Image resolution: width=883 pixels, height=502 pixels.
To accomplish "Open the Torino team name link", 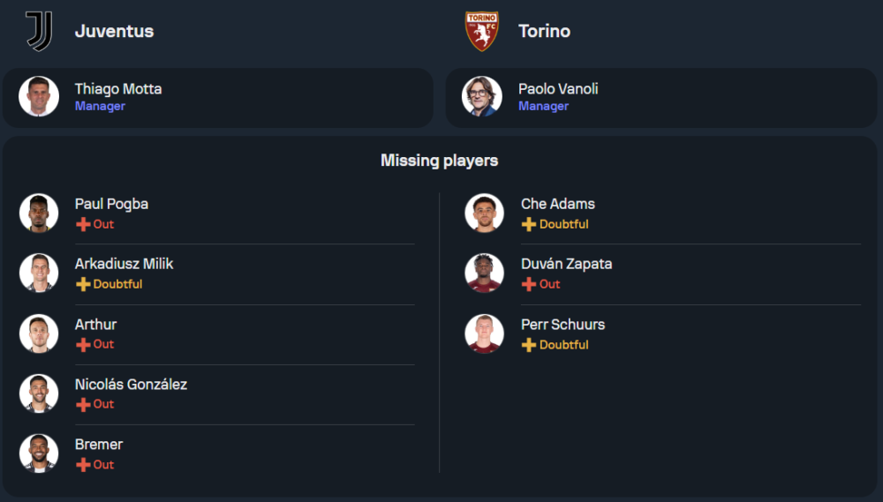I will (544, 31).
